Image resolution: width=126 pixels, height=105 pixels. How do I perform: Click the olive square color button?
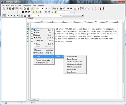(x=56, y=12)
